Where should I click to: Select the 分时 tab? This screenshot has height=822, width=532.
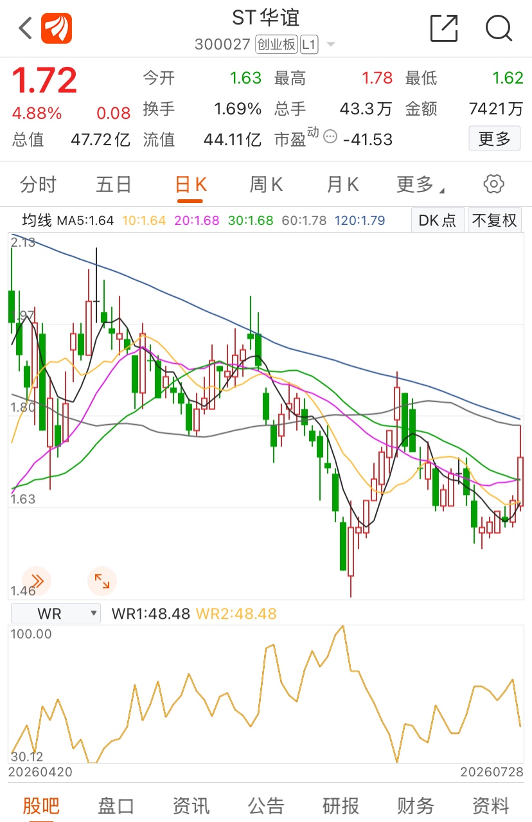39,185
